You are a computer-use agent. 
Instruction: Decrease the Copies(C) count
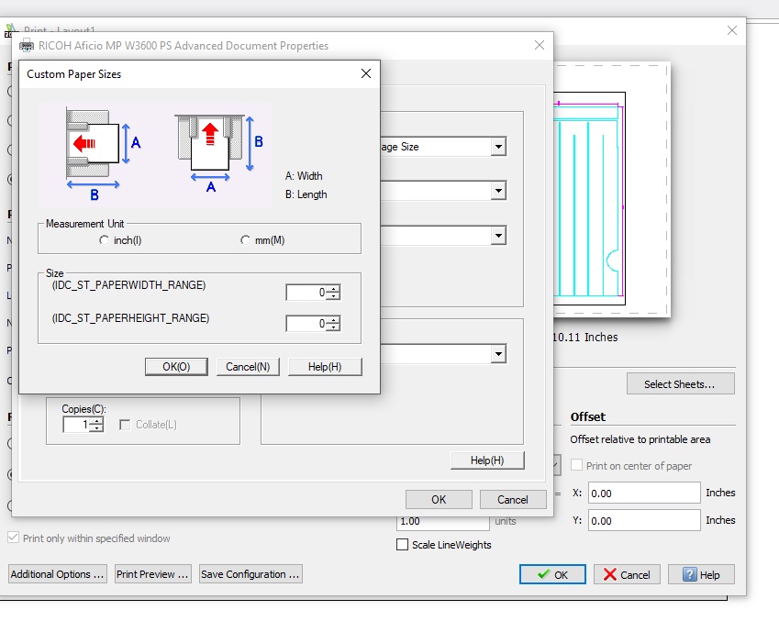pos(98,428)
